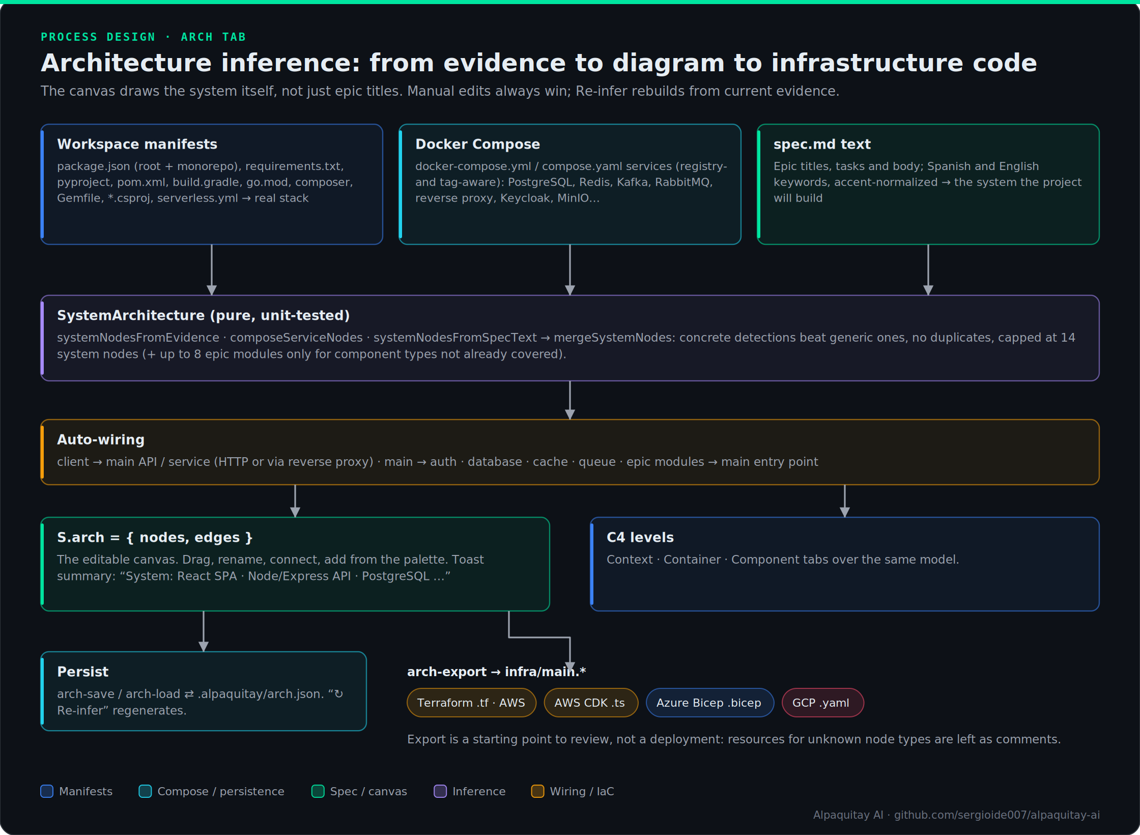
Task: Select the Workspace manifests card title
Action: pyautogui.click(x=137, y=144)
